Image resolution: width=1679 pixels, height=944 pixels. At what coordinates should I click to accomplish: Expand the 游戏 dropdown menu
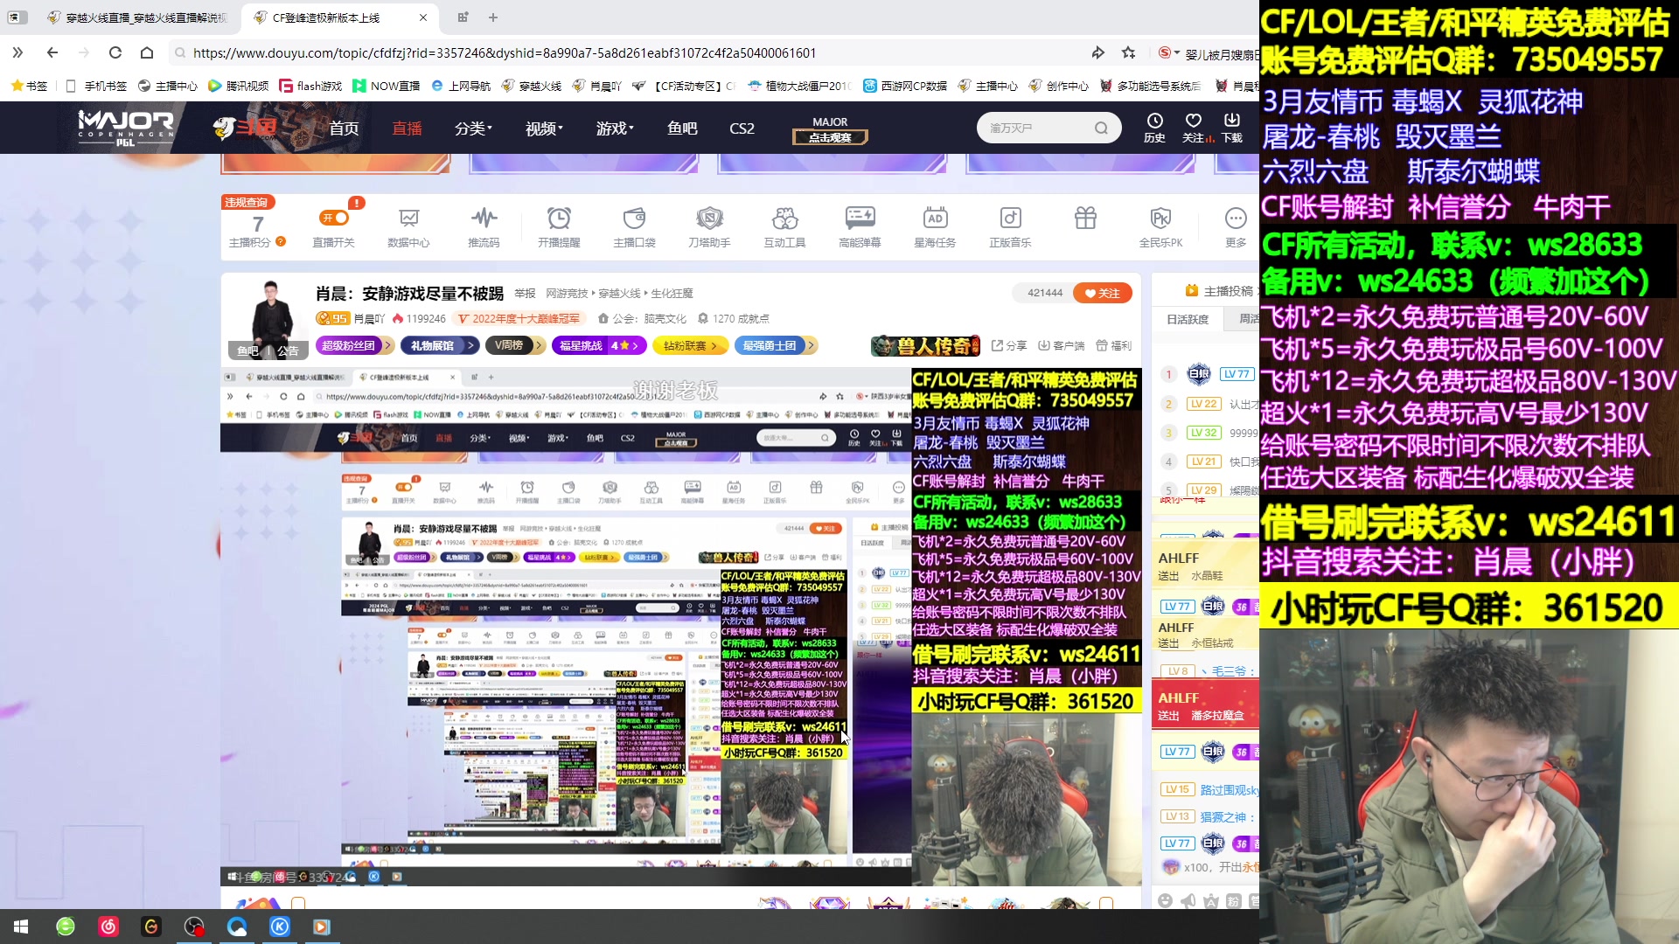615,128
